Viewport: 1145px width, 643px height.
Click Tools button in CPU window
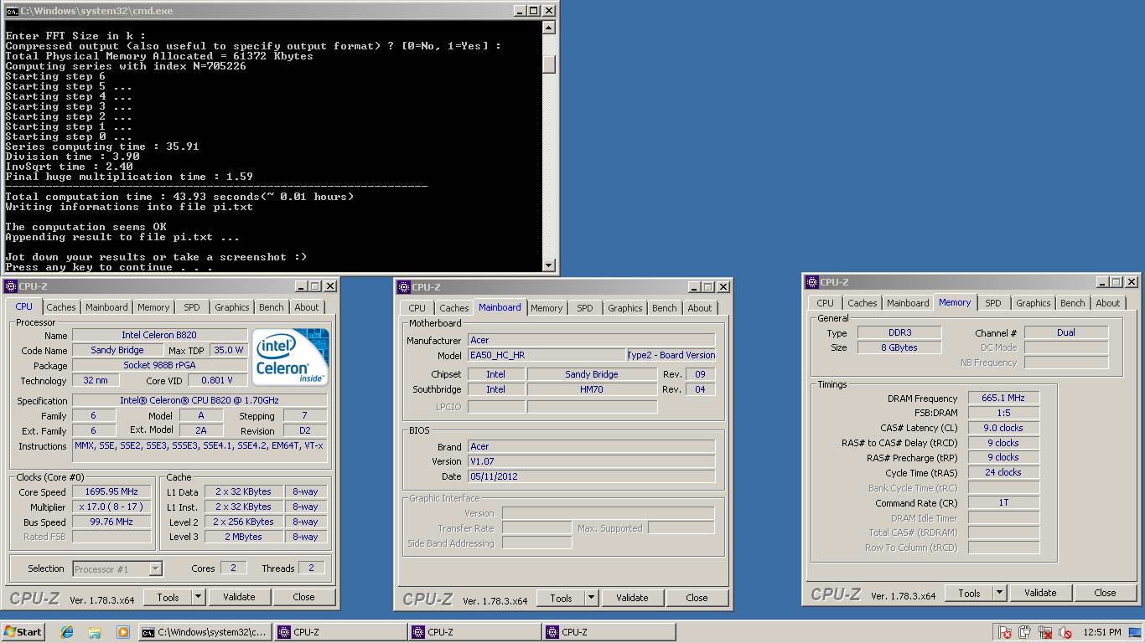[x=168, y=597]
